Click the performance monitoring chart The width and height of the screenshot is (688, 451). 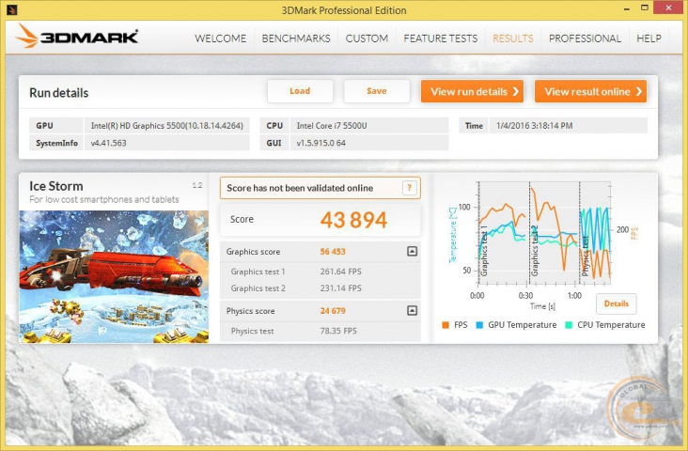click(544, 232)
